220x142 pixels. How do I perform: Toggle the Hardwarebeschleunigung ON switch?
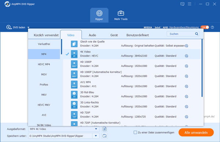(x=205, y=27)
